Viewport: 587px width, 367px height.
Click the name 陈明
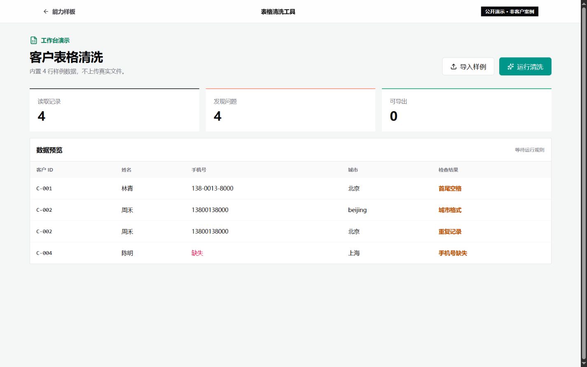pos(127,253)
